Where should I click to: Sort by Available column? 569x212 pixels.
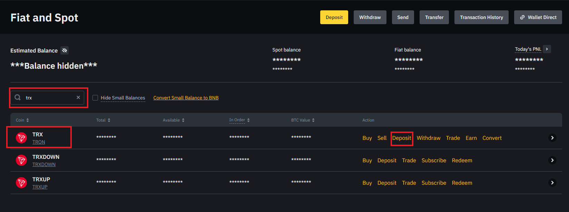[x=174, y=120]
